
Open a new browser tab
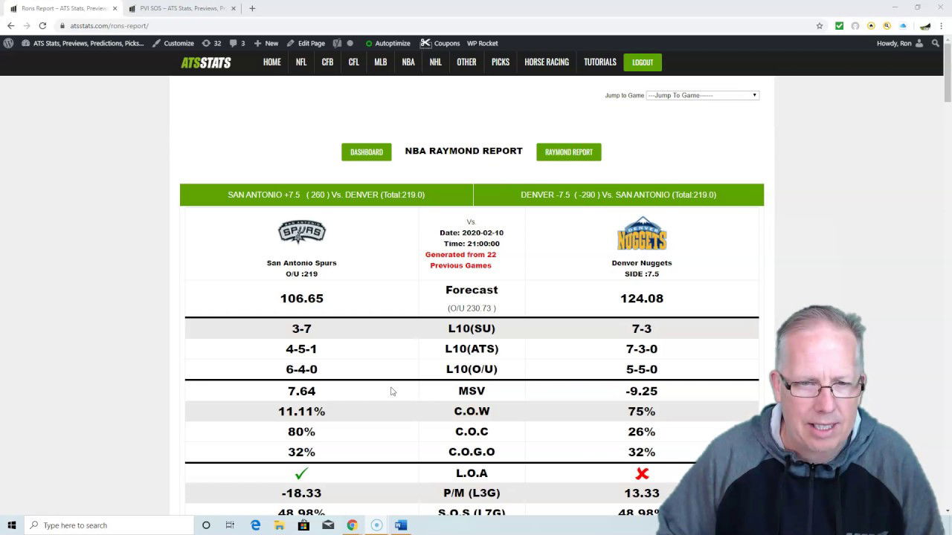click(x=252, y=8)
